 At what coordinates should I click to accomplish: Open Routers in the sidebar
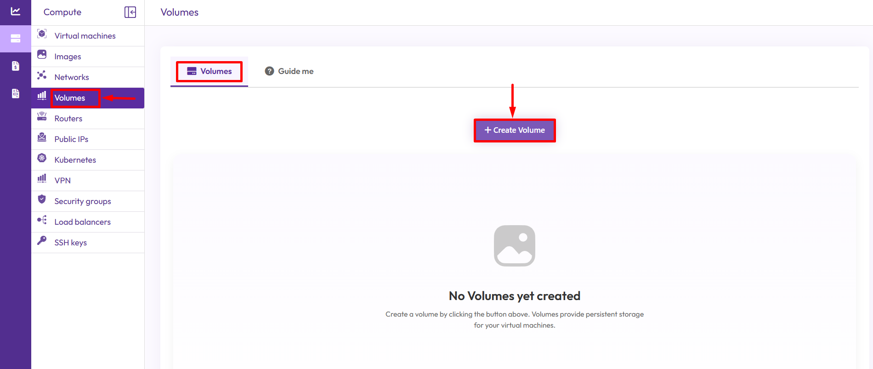point(68,119)
